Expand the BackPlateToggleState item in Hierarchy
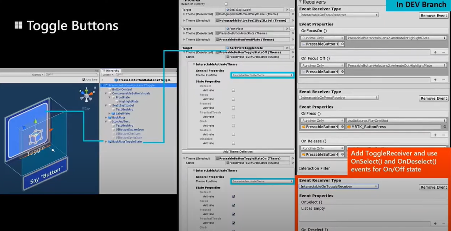This screenshot has height=231, width=451. tap(106, 142)
